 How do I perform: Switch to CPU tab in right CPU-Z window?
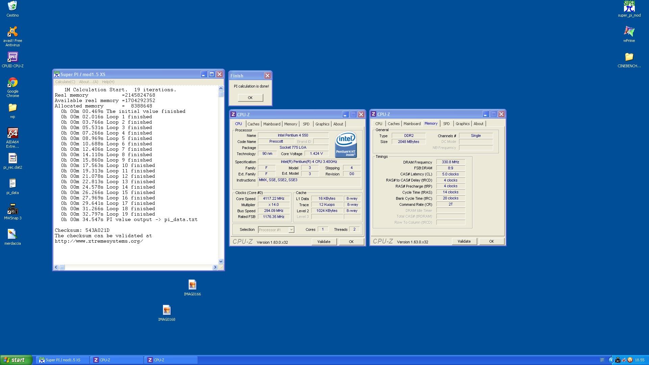pyautogui.click(x=379, y=124)
